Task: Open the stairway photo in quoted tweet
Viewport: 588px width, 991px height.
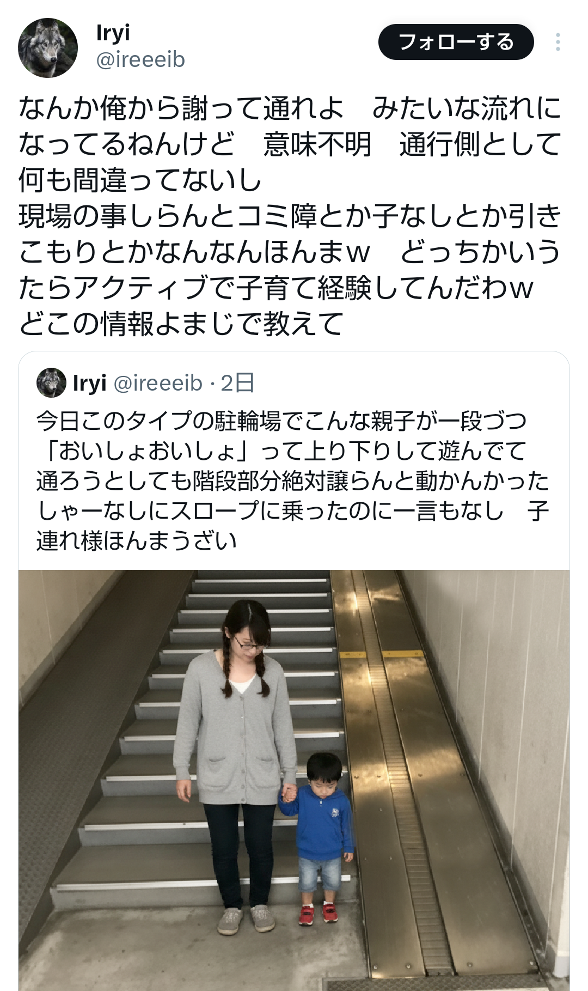Action: pos(294,780)
